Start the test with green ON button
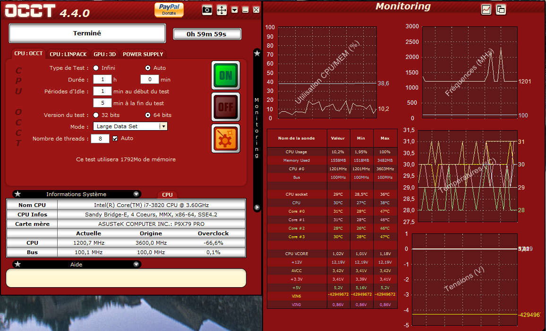This screenshot has height=331, width=546. coord(226,75)
